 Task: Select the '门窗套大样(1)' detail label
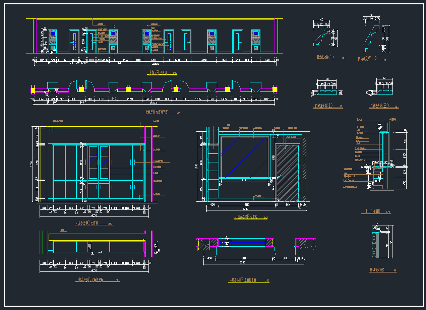(324, 106)
